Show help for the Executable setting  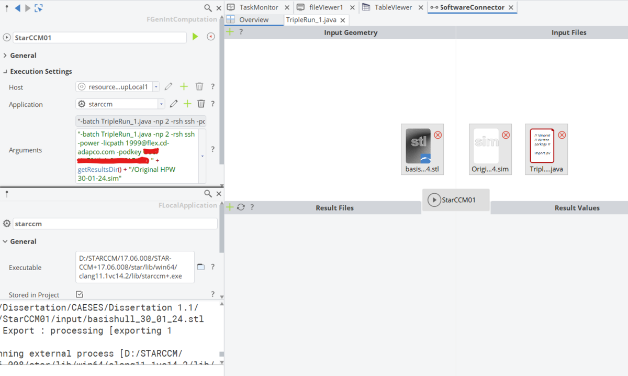(213, 267)
